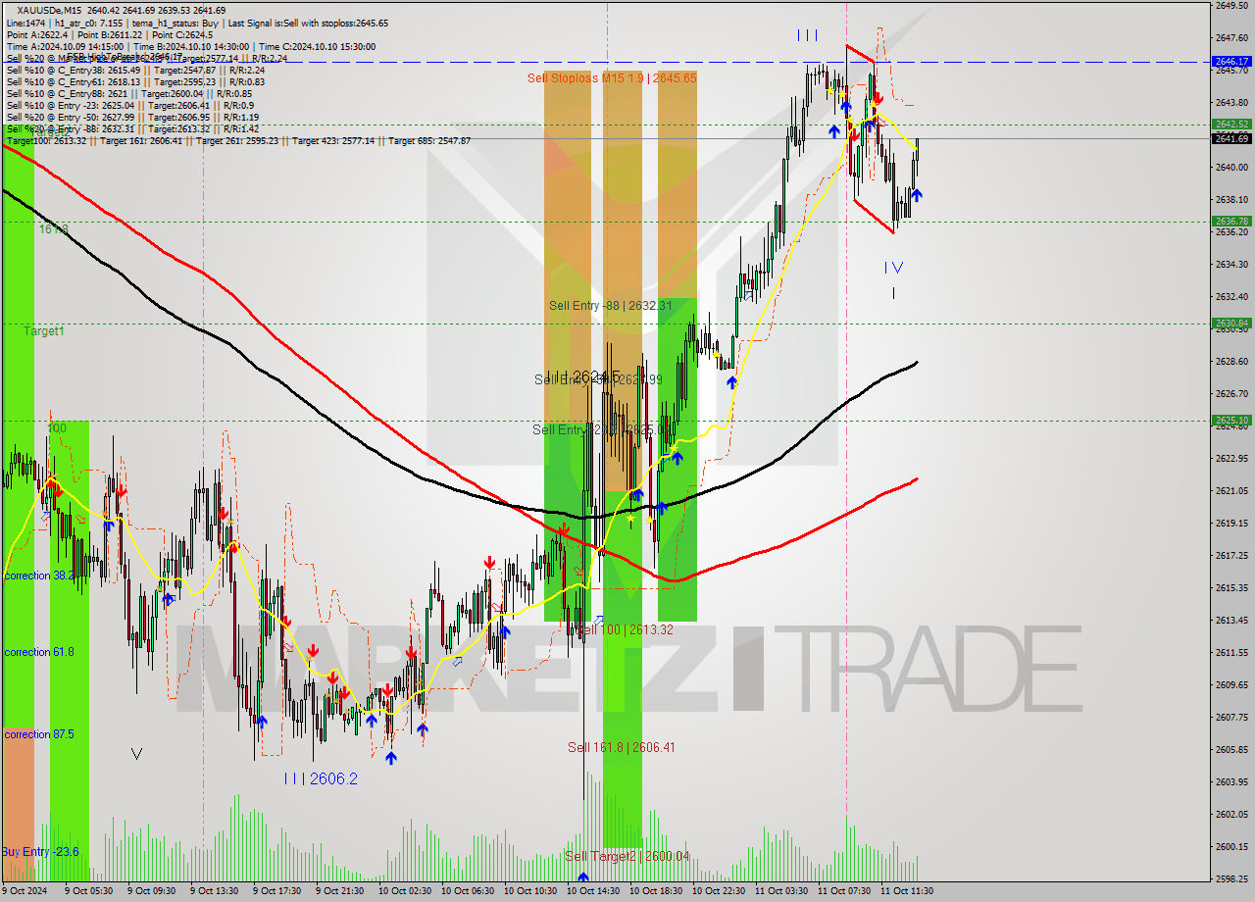The image size is (1255, 902).
Task: Click the 'Buy Entry -23.6' label
Action: point(40,852)
